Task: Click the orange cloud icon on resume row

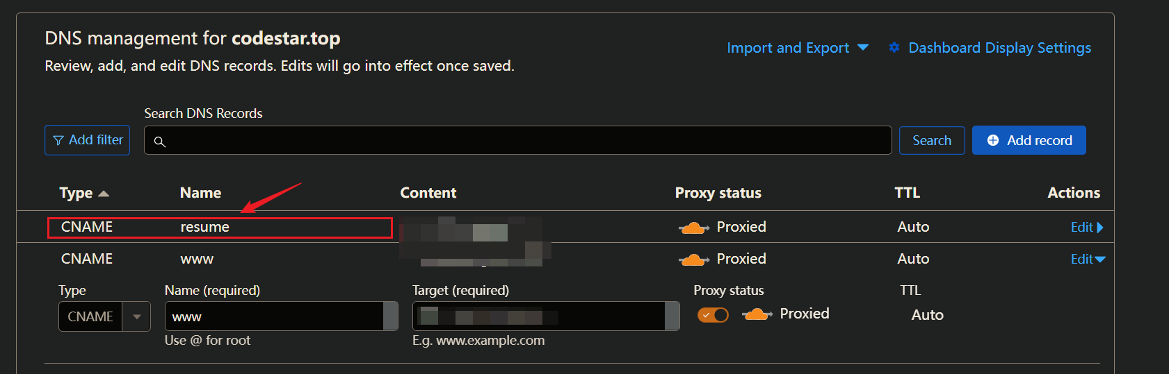Action: [x=693, y=228]
